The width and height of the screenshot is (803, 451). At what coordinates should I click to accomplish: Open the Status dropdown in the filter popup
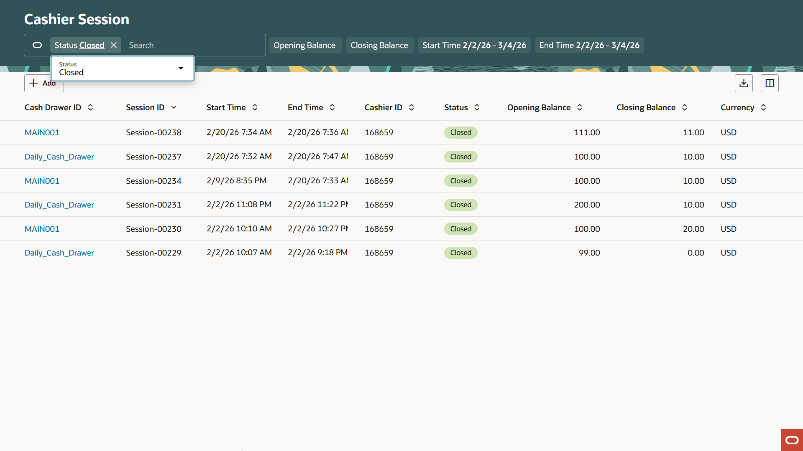tap(181, 68)
